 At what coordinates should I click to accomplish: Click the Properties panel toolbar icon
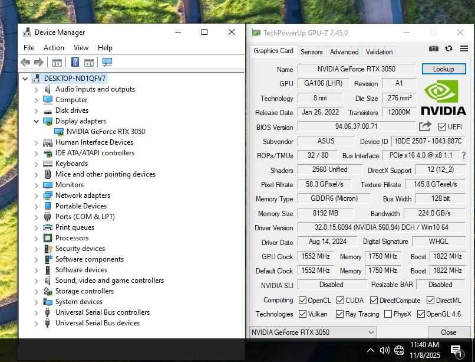[x=89, y=63]
